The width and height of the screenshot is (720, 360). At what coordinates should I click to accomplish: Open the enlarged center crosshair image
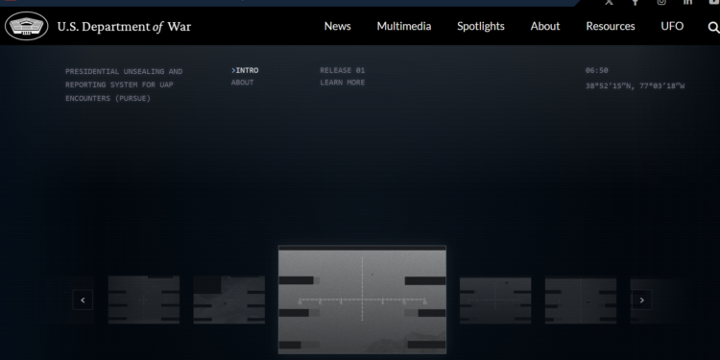[362, 300]
